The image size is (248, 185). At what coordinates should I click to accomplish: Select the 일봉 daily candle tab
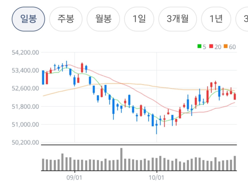point(28,19)
